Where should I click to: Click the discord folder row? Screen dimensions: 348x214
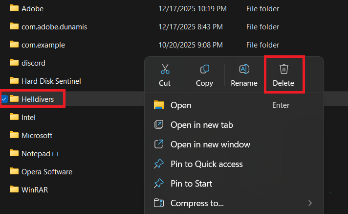[x=33, y=63]
